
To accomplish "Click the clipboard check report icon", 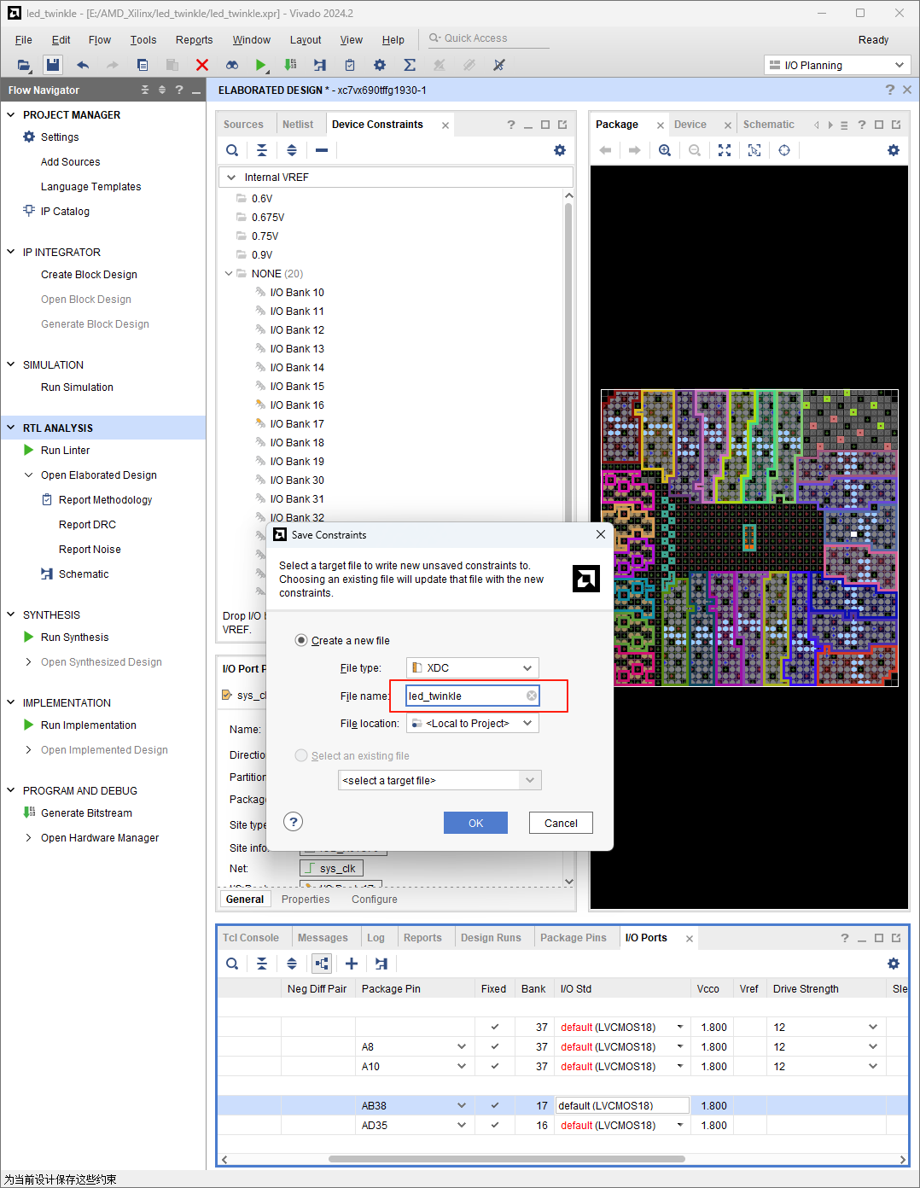I will pos(350,65).
